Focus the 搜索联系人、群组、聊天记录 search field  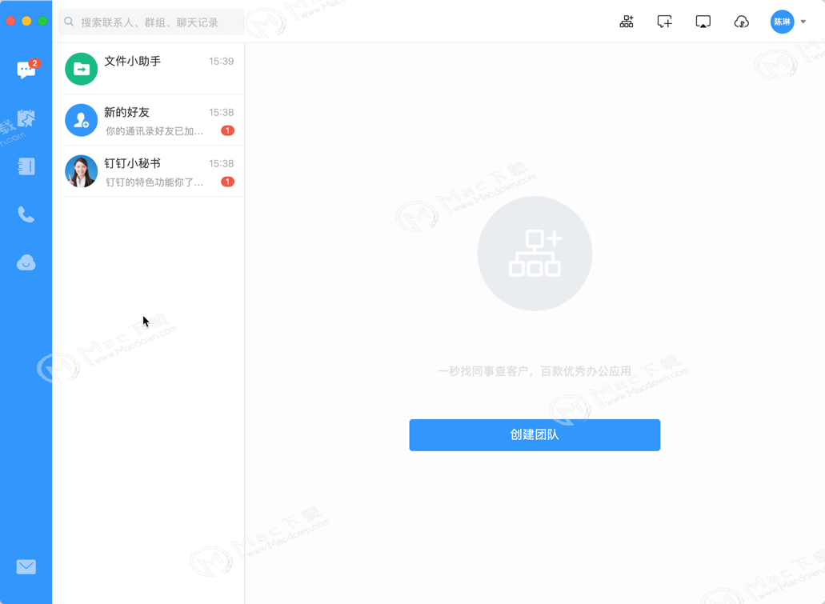pyautogui.click(x=151, y=22)
